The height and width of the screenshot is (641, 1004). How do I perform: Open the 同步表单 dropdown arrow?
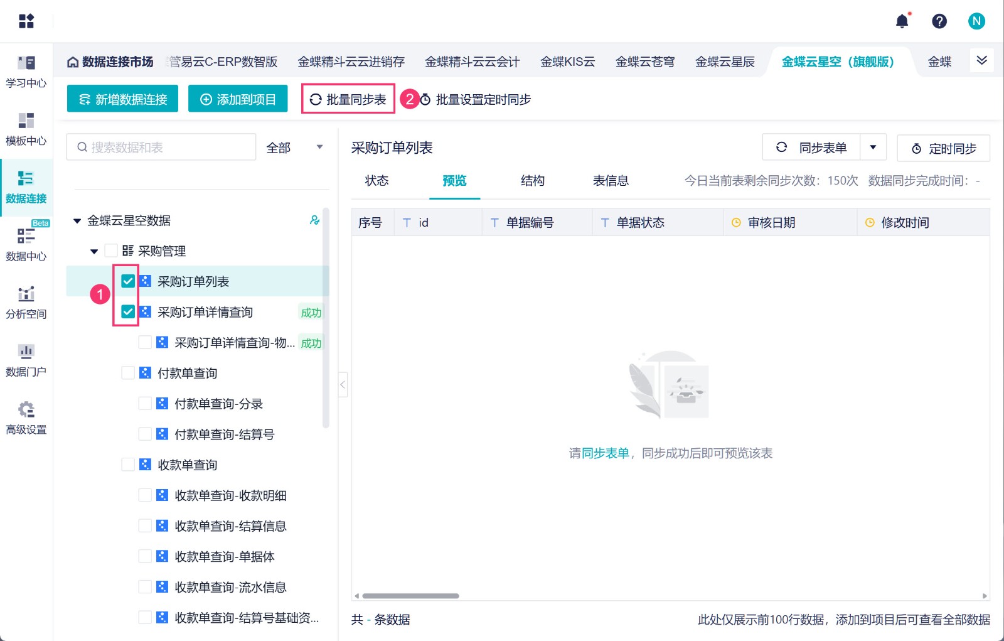pos(873,148)
